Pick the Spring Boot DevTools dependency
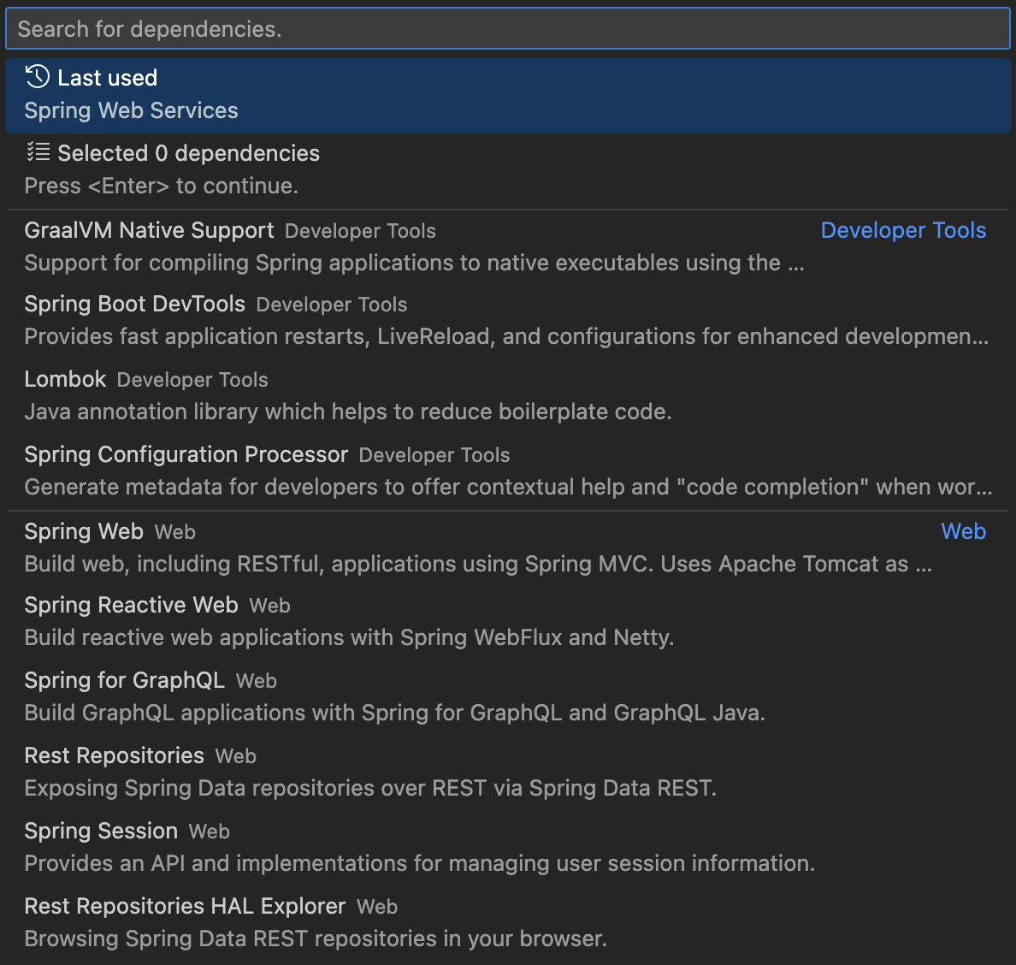 click(x=507, y=321)
